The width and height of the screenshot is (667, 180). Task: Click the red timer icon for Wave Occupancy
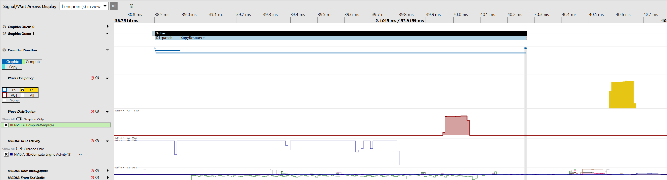tap(92, 78)
